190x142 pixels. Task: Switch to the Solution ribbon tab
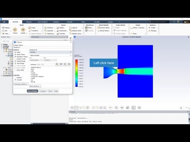click(x=56, y=22)
